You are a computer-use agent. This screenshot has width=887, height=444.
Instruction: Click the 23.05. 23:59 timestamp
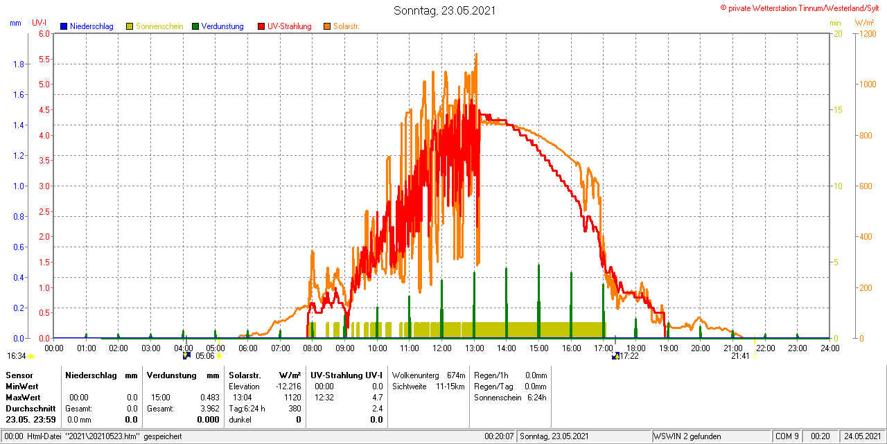pyautogui.click(x=31, y=420)
